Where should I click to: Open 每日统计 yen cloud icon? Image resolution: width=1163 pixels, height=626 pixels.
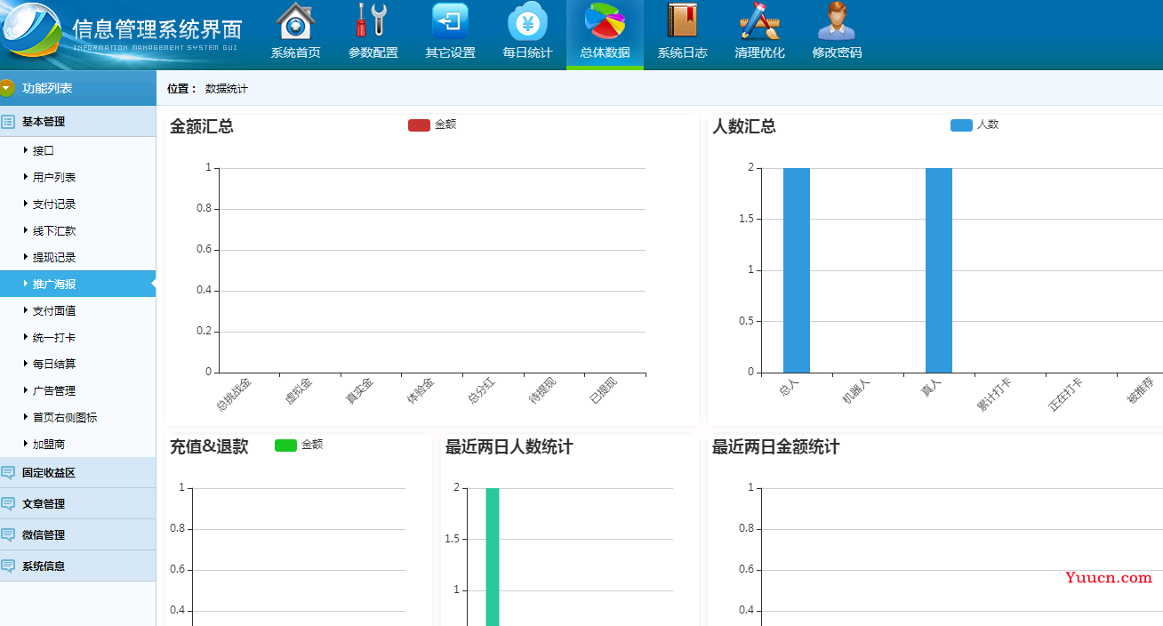click(x=527, y=21)
